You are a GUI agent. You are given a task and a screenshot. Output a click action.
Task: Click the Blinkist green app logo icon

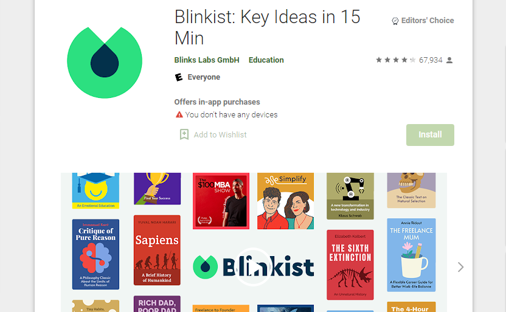point(105,63)
